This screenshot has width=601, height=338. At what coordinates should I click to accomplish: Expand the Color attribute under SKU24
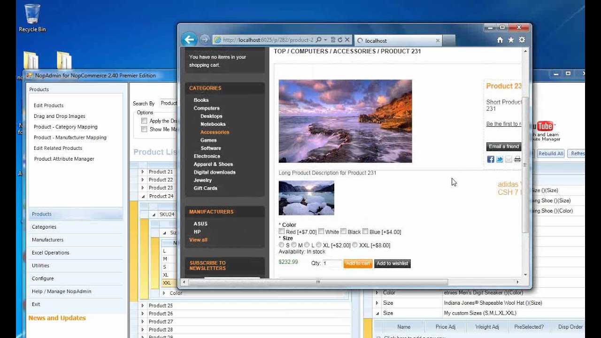[164, 293]
